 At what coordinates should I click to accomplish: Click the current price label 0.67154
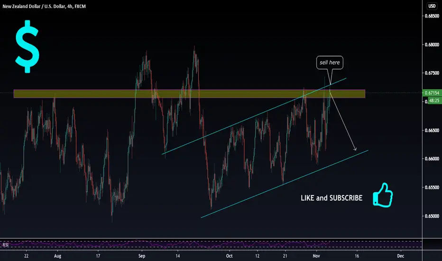point(432,93)
